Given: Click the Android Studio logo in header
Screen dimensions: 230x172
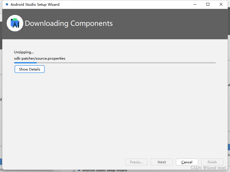Looking at the screenshot, I should pyautogui.click(x=15, y=23).
